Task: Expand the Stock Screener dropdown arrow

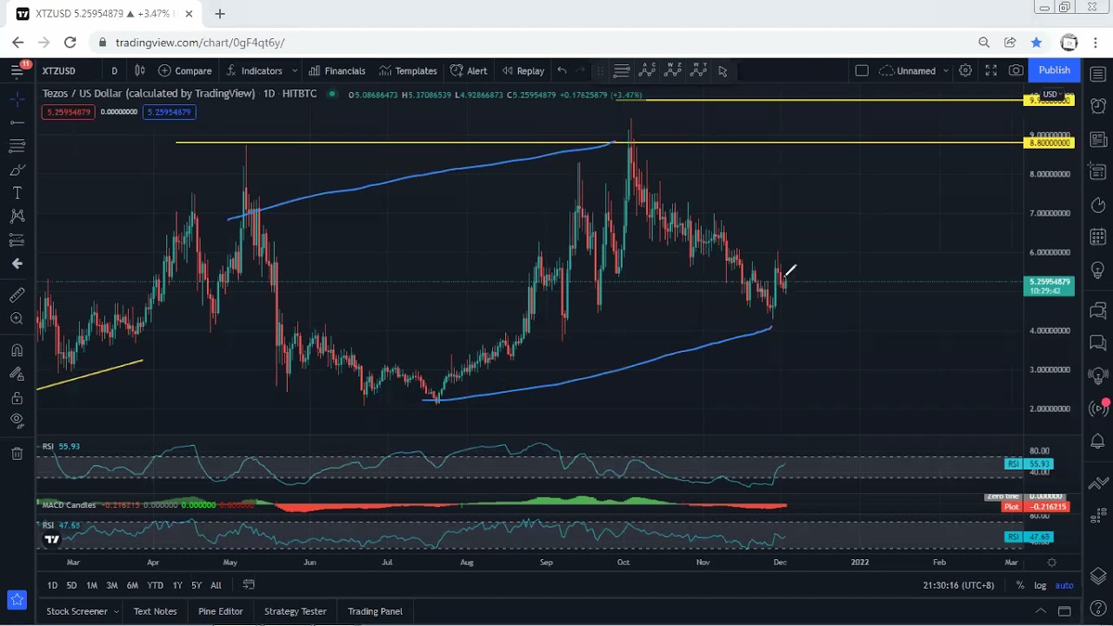Action: pyautogui.click(x=116, y=611)
